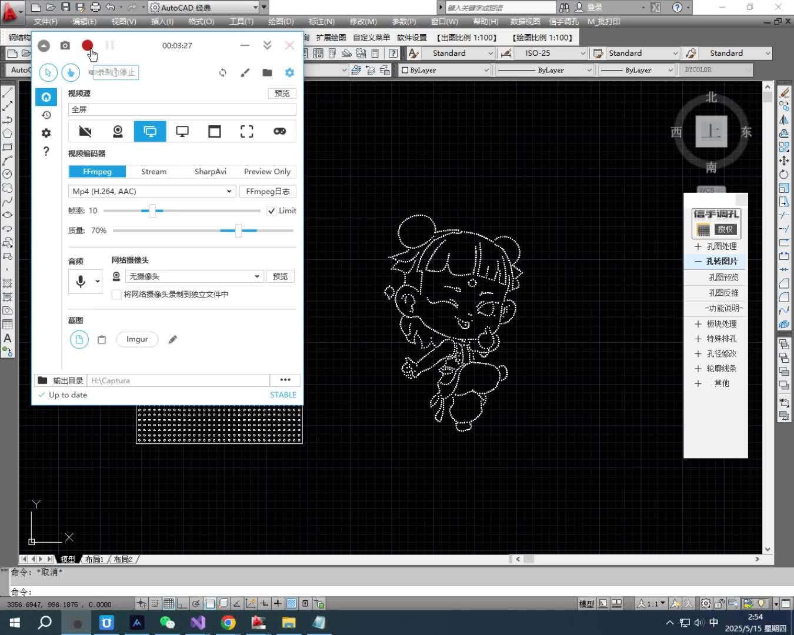Viewport: 794px width, 635px height.
Task: Open the Mp4 (H.264, AAC) codec dropdown
Action: tap(152, 191)
